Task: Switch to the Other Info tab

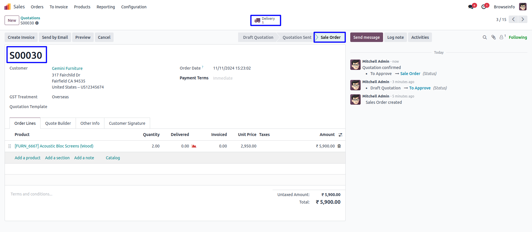Action: click(90, 123)
